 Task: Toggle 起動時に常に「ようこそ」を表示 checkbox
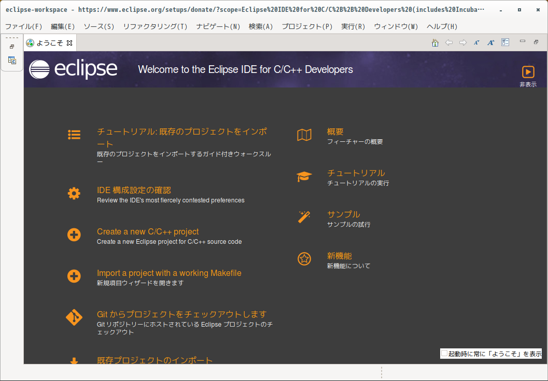click(444, 354)
